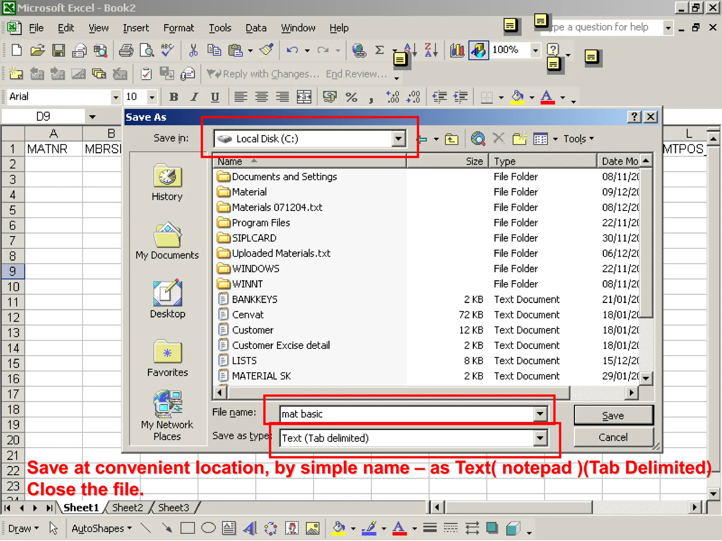Screen dimensions: 722x541
Task: Open the File menu
Action: pos(36,28)
